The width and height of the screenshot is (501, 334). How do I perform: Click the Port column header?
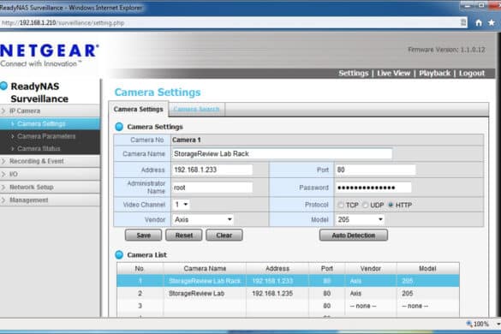coord(327,268)
